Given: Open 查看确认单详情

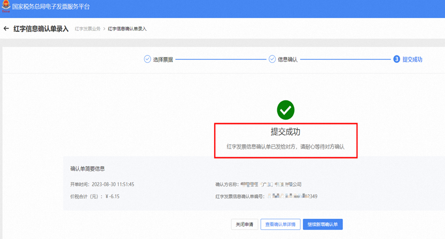Looking at the screenshot, I should pyautogui.click(x=280, y=224).
